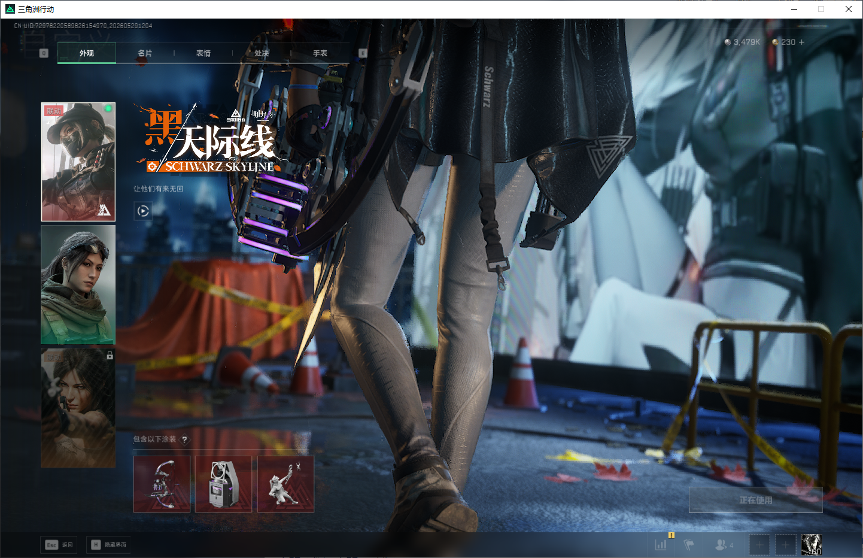Switch to the 表情 tab
This screenshot has height=558, width=863.
point(203,53)
